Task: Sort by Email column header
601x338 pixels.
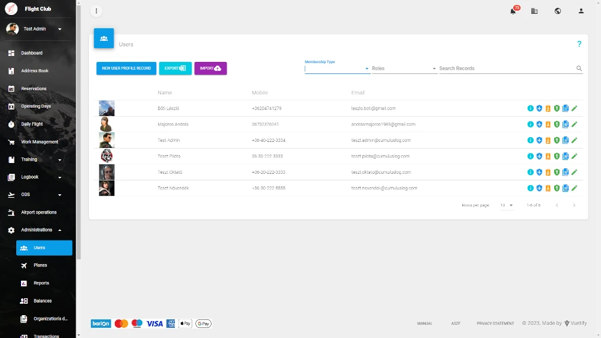Action: pos(358,93)
